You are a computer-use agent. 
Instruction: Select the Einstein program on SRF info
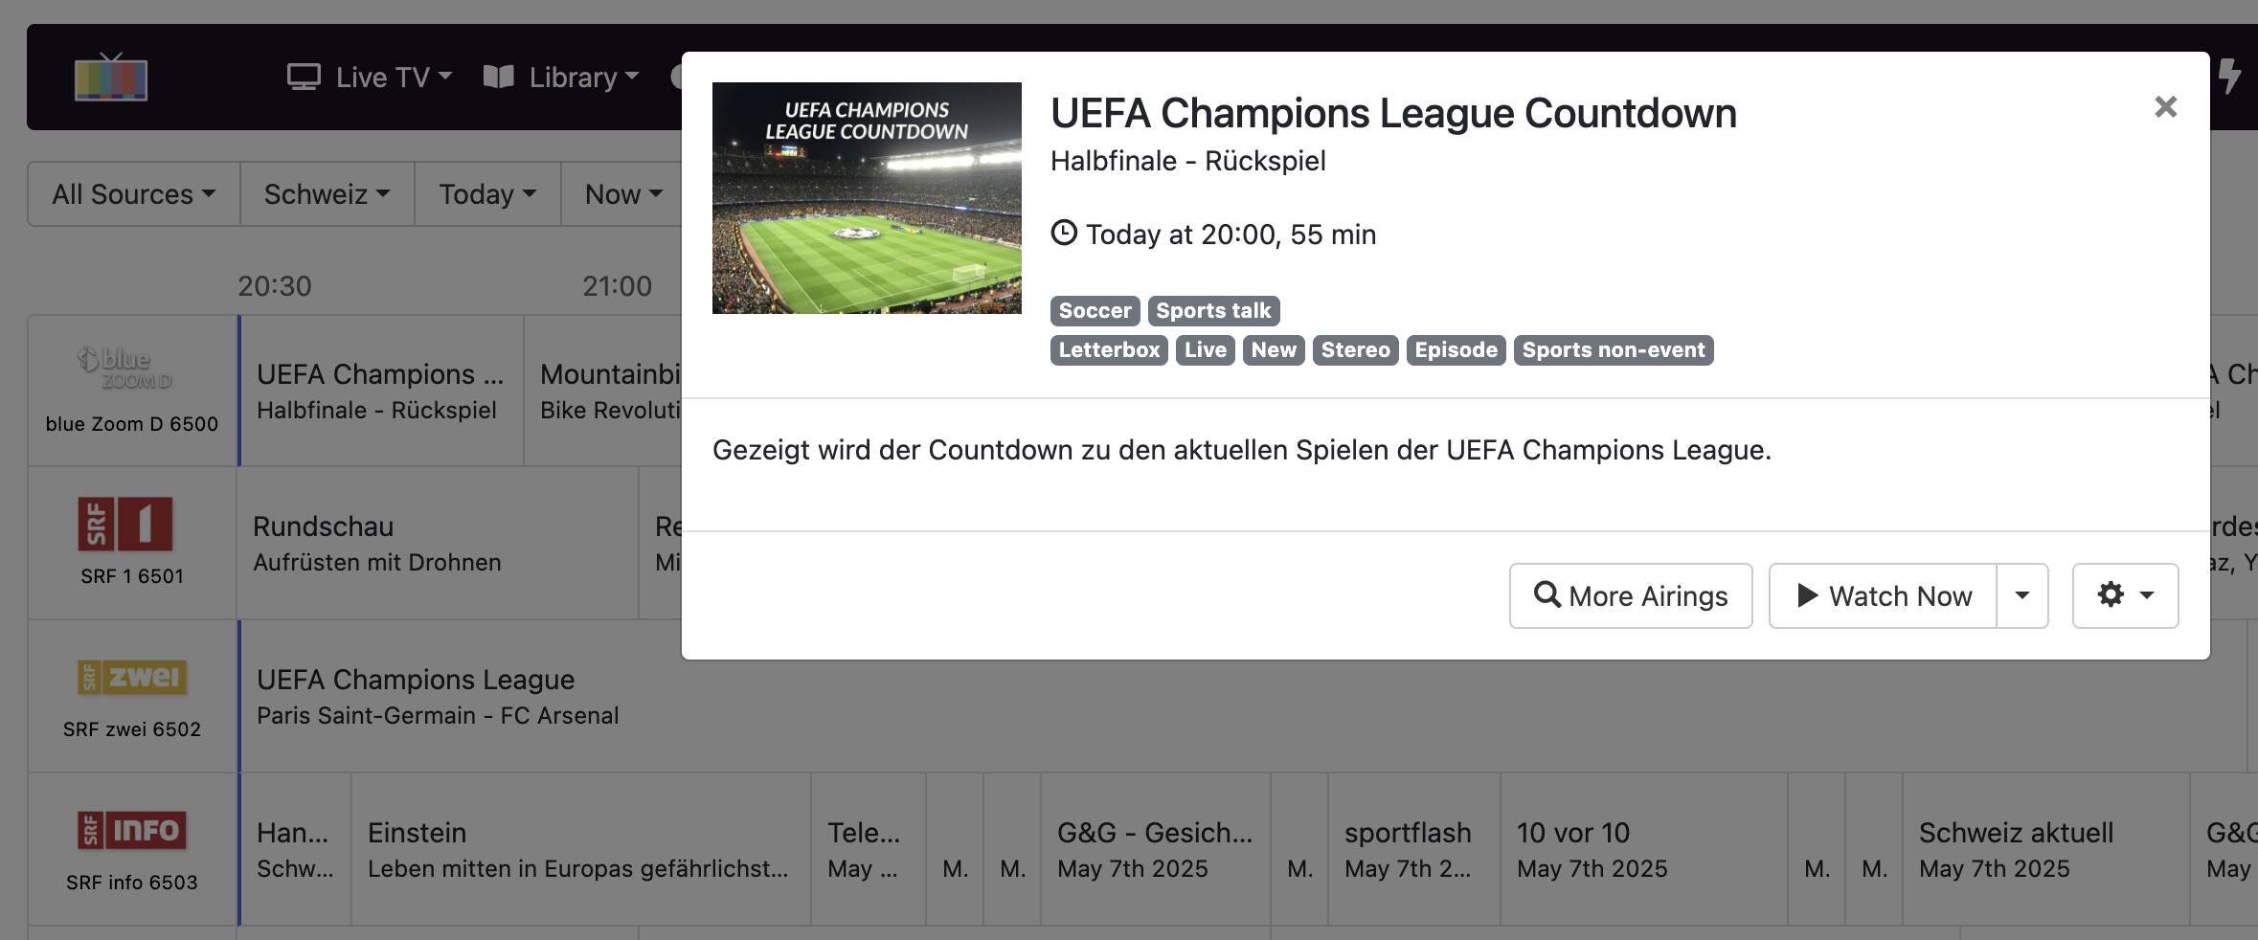[580, 849]
